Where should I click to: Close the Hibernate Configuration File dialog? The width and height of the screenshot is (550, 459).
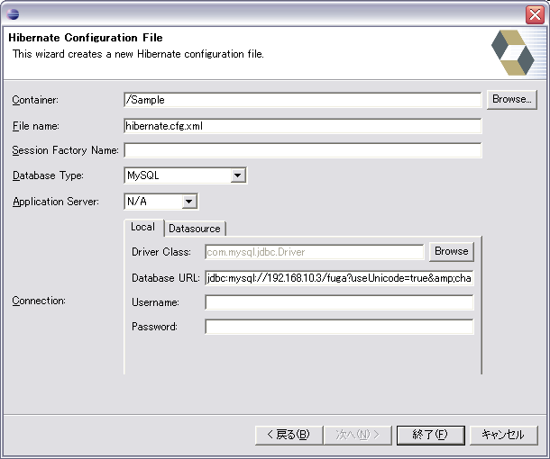[534, 13]
